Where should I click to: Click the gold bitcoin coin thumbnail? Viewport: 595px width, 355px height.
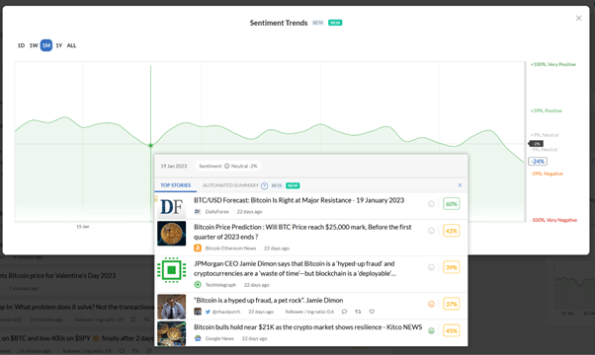pyautogui.click(x=172, y=233)
